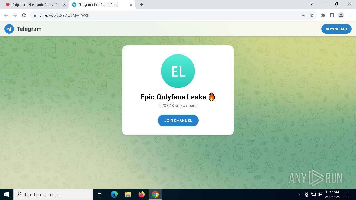
Task: Open the tab search dropdown chevron
Action: [311, 4]
